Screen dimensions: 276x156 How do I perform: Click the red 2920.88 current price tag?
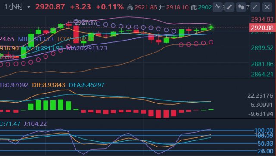[262, 28]
